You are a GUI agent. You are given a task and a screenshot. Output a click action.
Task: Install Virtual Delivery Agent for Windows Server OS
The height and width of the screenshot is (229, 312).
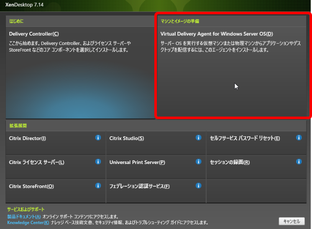tap(232, 71)
